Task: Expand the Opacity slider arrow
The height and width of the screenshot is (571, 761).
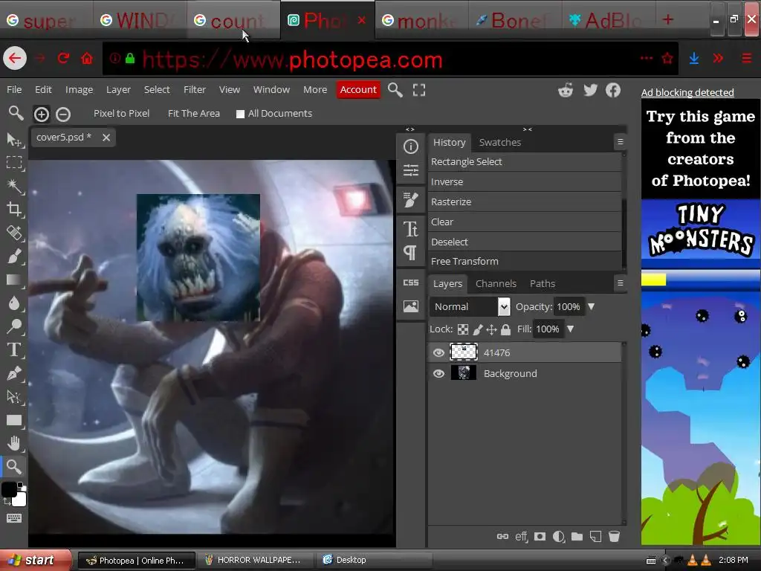Action: click(x=591, y=307)
